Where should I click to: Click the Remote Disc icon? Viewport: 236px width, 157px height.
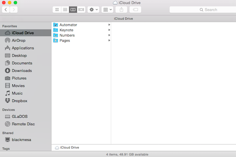7,124
